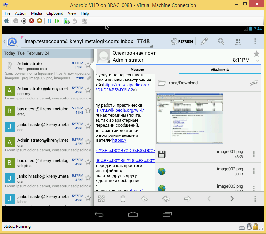Open the https://ru.wikipedia.org/ link after ой<
This screenshot has width=266, height=234.
[126, 85]
